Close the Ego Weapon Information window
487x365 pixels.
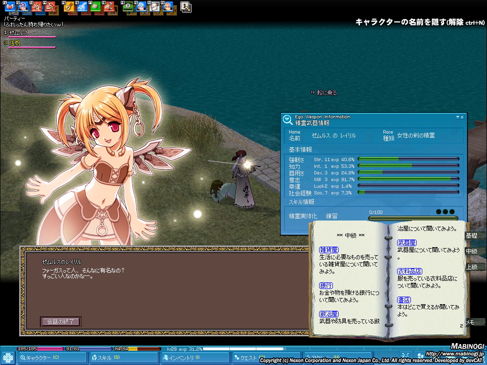point(462,117)
